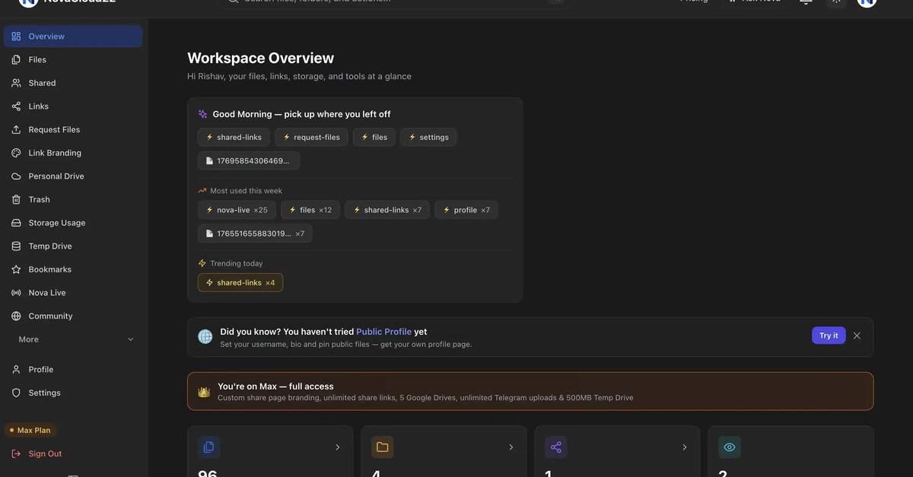Open Bookmarks star icon
Screen dimensions: 913x477
point(16,269)
